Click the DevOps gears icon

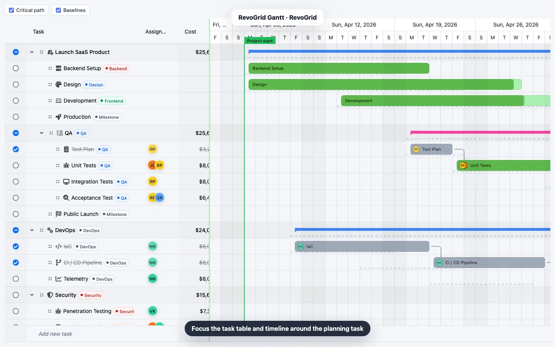point(50,230)
